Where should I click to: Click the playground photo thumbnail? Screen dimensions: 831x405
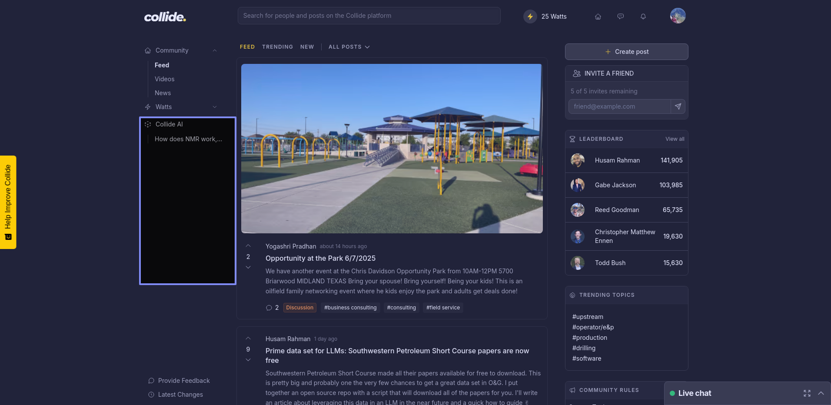point(392,149)
